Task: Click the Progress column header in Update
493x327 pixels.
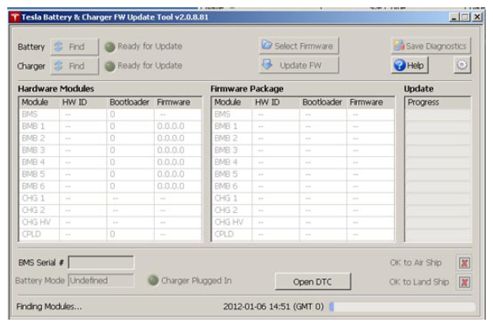Action: (x=438, y=103)
